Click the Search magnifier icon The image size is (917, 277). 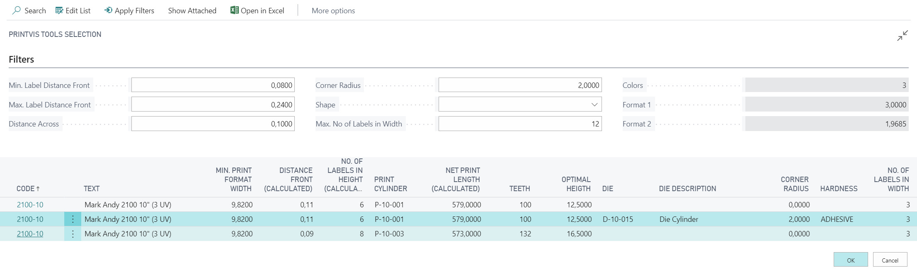17,10
